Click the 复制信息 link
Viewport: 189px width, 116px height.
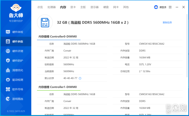(167, 23)
